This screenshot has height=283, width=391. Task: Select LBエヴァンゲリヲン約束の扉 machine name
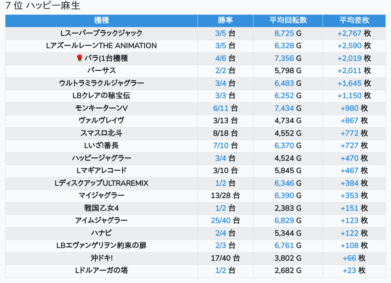(x=102, y=246)
